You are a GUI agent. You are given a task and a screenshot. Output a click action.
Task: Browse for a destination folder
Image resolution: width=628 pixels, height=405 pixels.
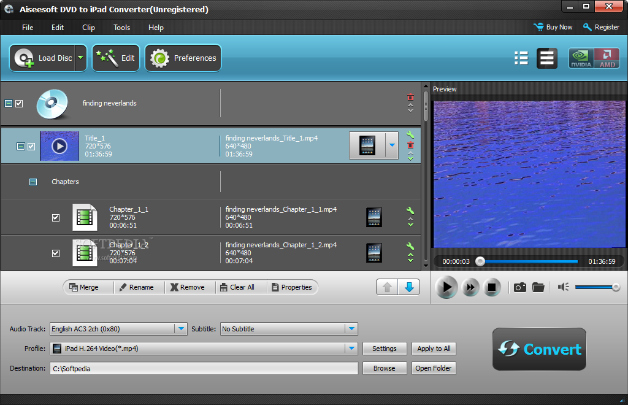tap(385, 368)
